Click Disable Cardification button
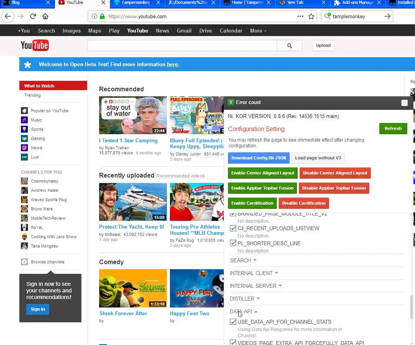 (304, 203)
